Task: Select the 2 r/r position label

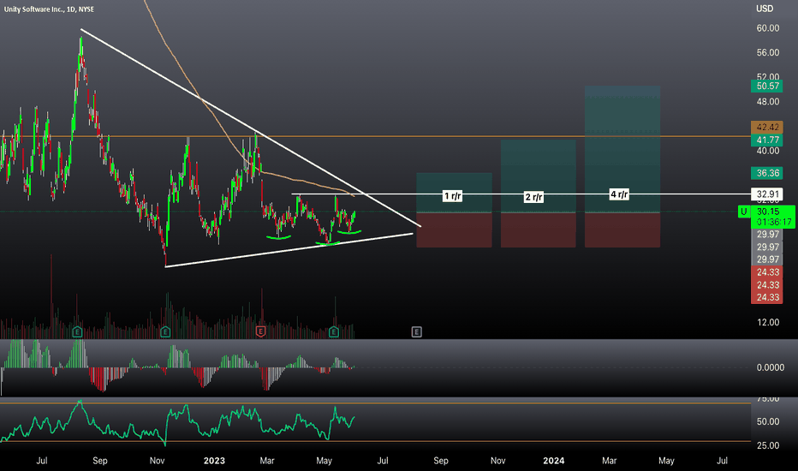Action: coord(534,197)
